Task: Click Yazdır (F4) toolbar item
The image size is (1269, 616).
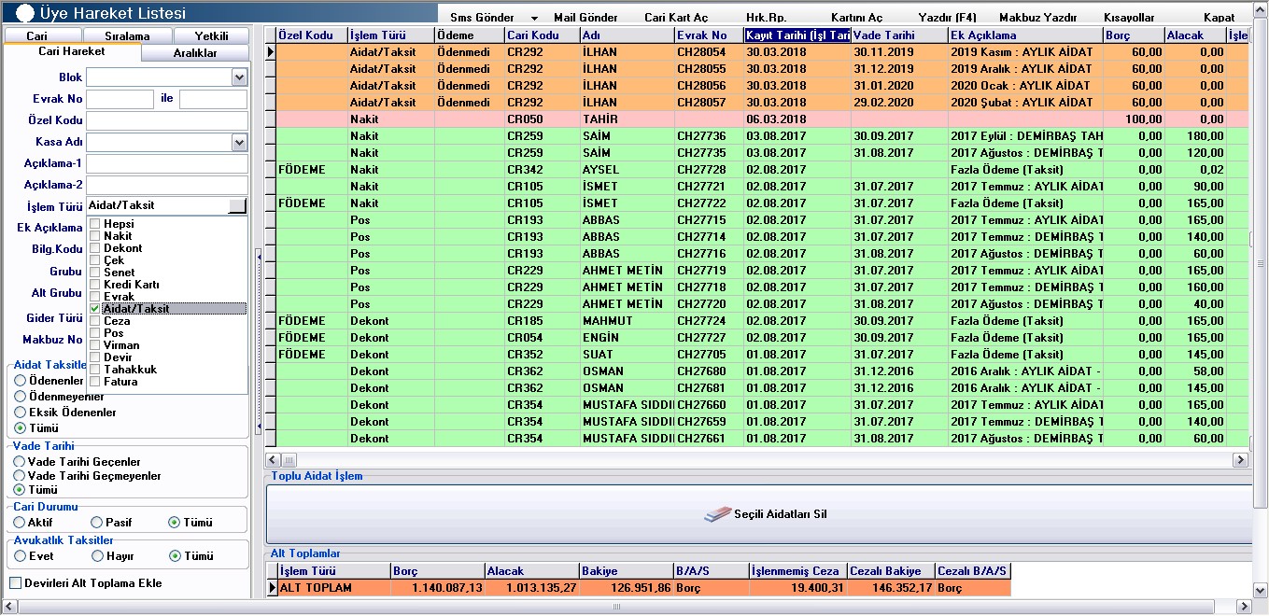Action: (x=947, y=18)
